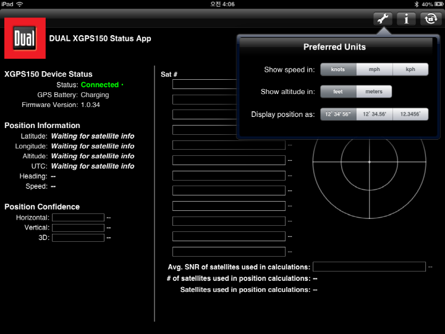Tap 'Show altitude in:' label
This screenshot has height=334, width=445.
pos(287,92)
